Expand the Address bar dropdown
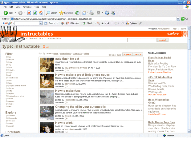 (x=178, y=19)
